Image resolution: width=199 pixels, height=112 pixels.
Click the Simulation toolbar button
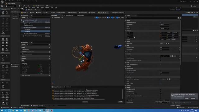tap(92, 12)
